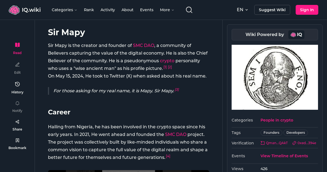Viewport: 327px width, 172px height.
Task: Click the People in crypto category
Action: click(x=277, y=120)
